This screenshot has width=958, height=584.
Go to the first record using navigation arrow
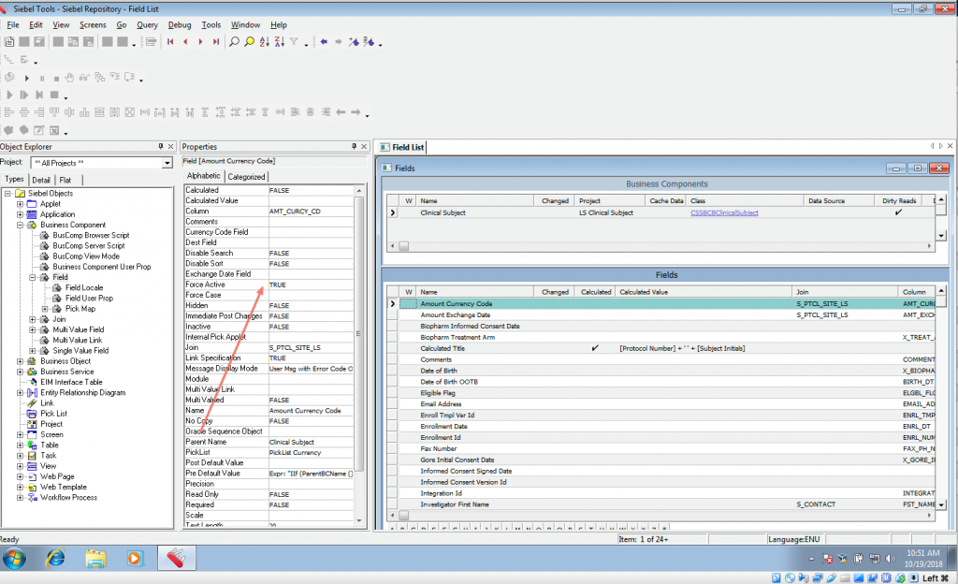point(171,42)
